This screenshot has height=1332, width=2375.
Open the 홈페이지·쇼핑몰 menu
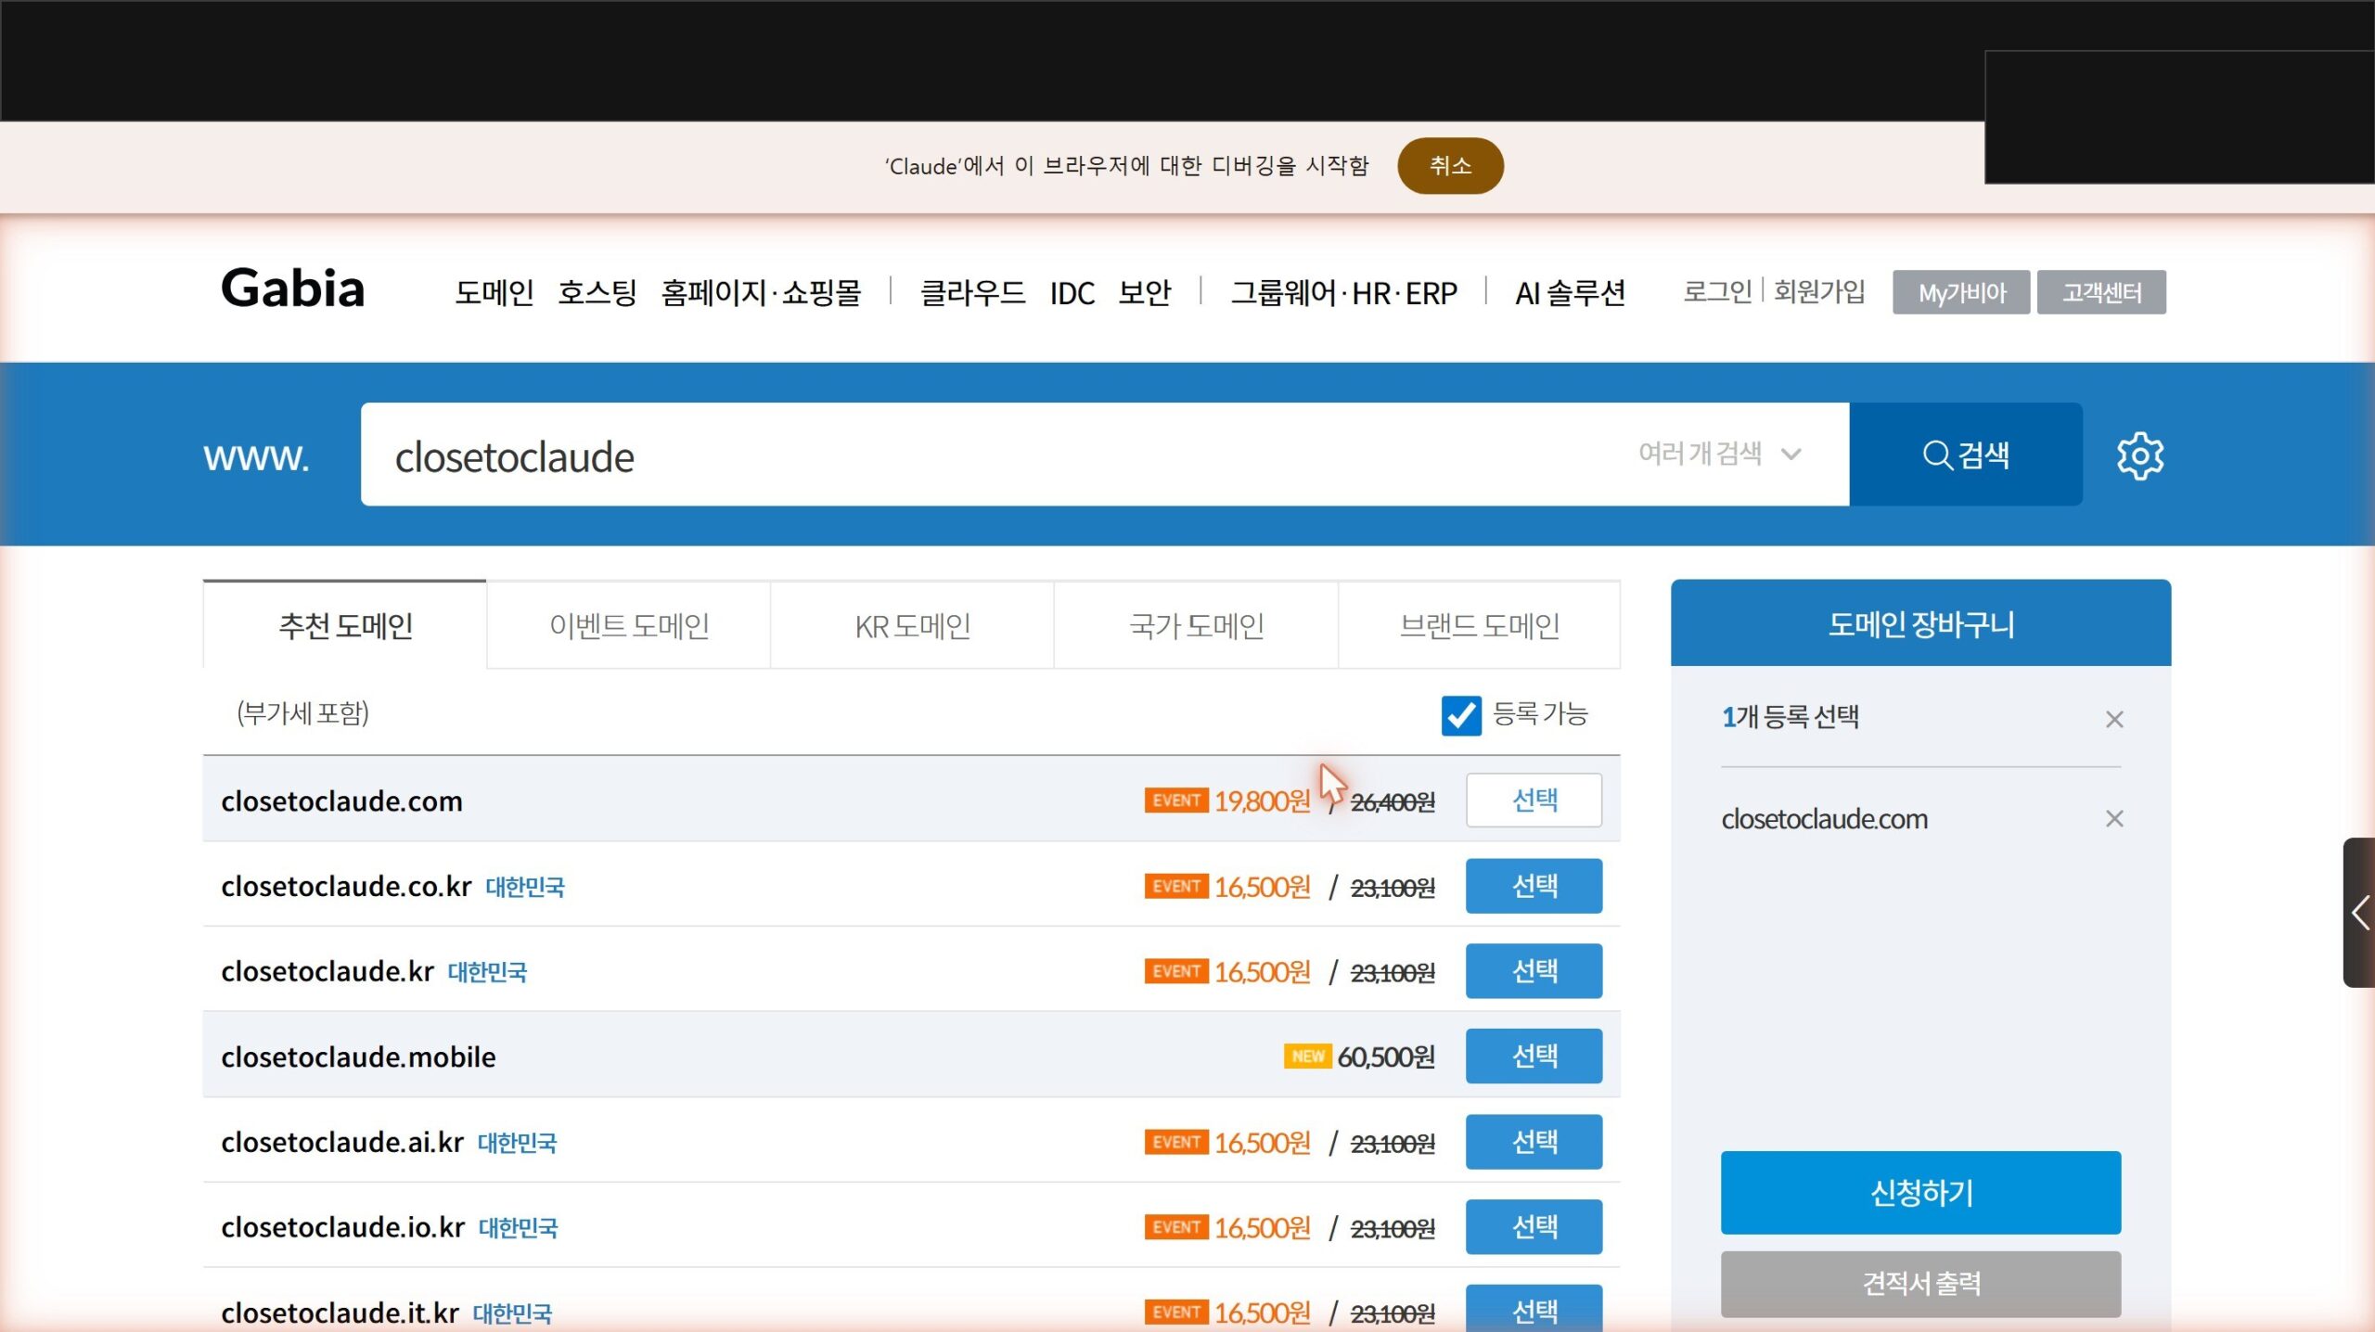[761, 292]
